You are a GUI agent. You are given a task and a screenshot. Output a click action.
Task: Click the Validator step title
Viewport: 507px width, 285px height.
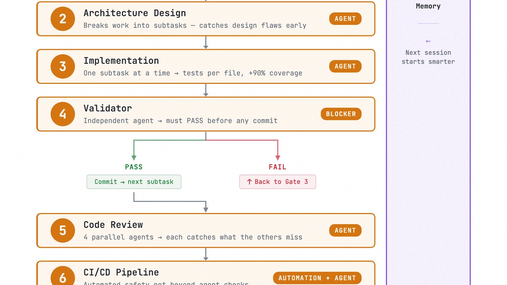[x=108, y=108]
